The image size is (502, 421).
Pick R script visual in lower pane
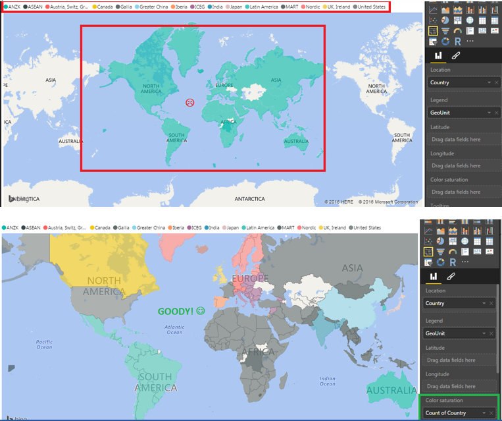(453, 262)
